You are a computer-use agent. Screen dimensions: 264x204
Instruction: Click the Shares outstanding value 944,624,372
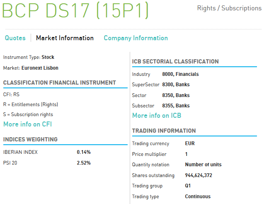(x=198, y=175)
